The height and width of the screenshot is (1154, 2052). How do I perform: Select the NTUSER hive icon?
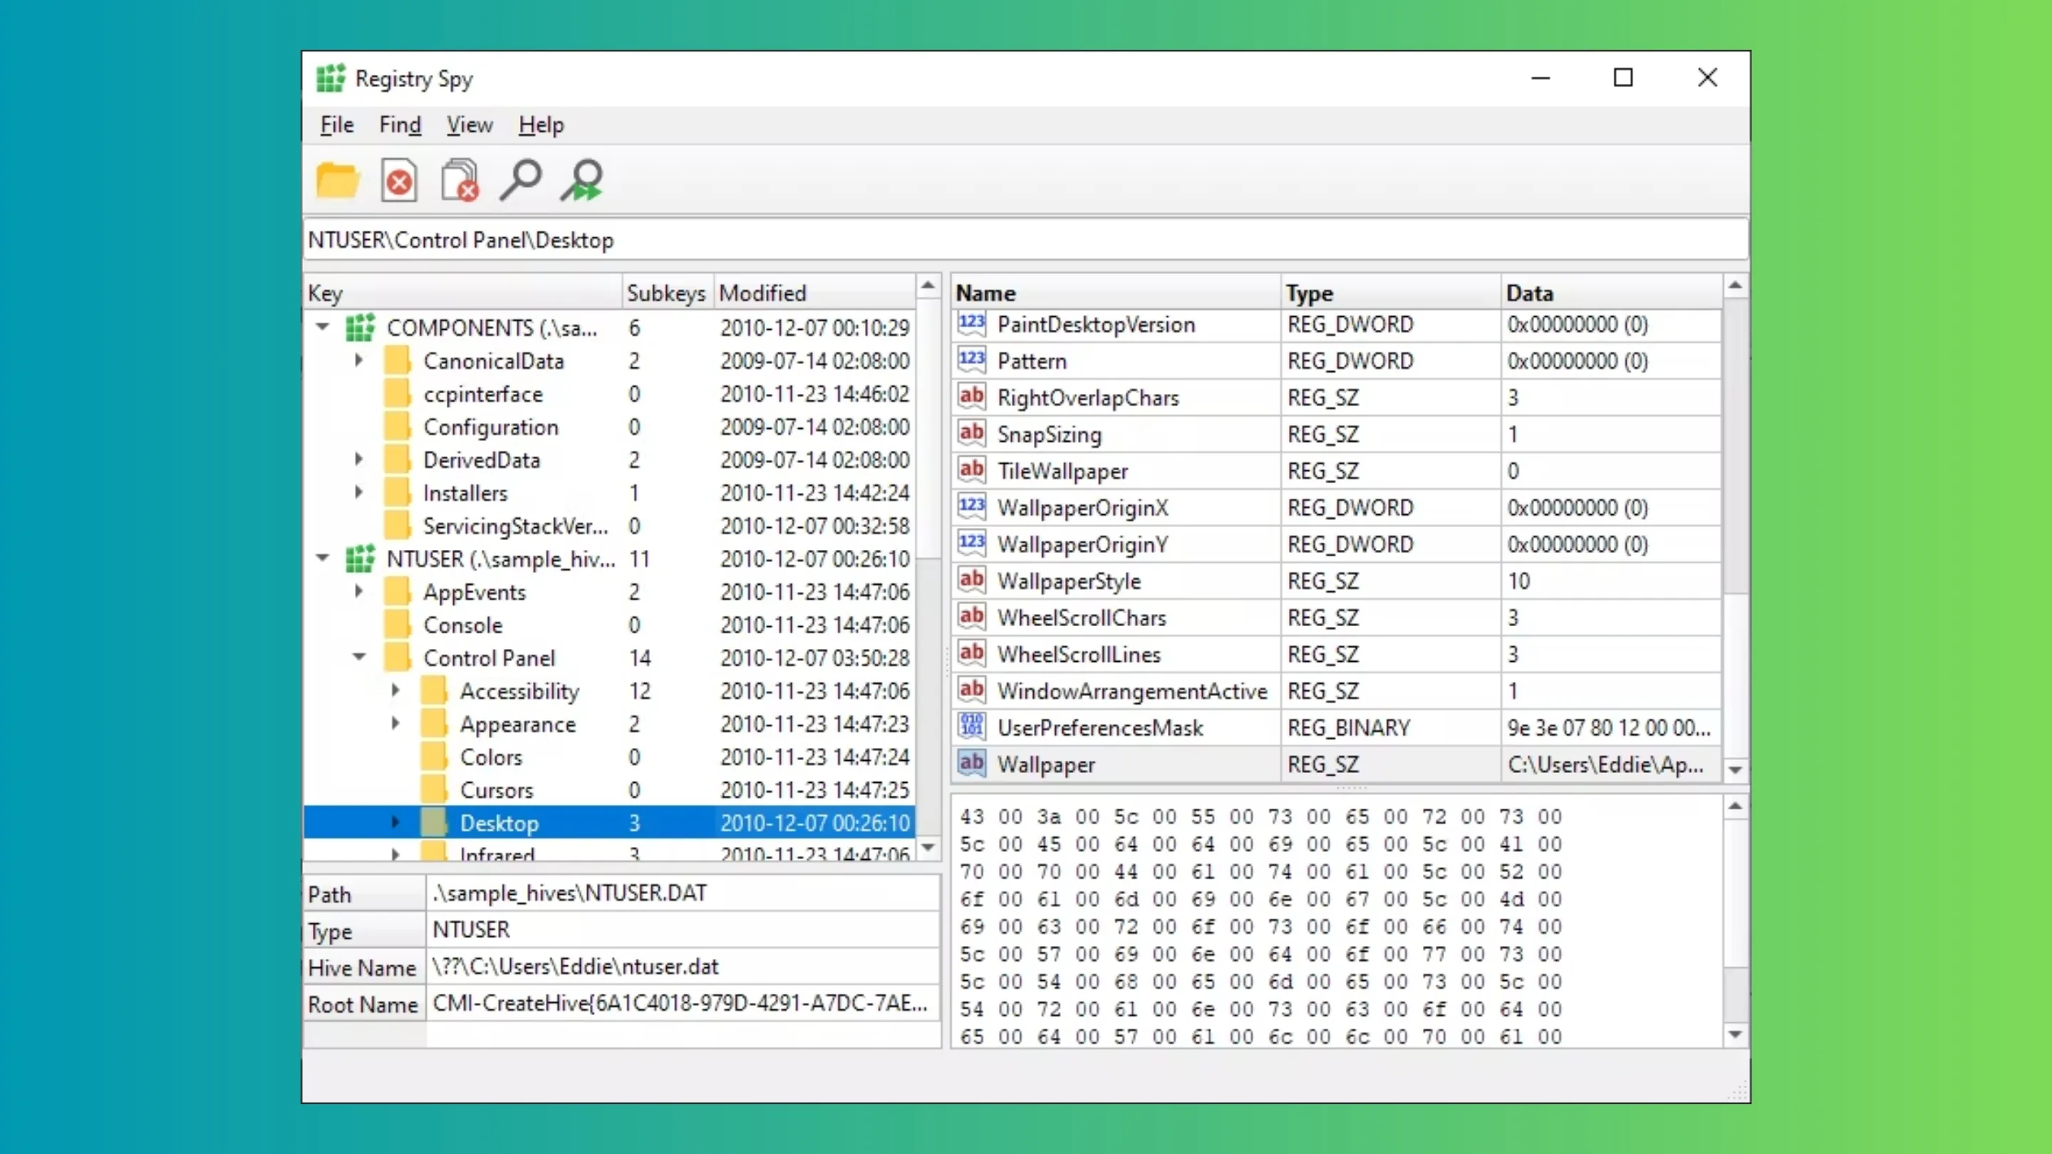(x=360, y=559)
